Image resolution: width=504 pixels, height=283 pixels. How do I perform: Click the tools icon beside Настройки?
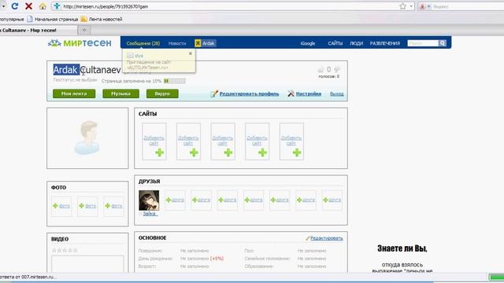coord(291,94)
